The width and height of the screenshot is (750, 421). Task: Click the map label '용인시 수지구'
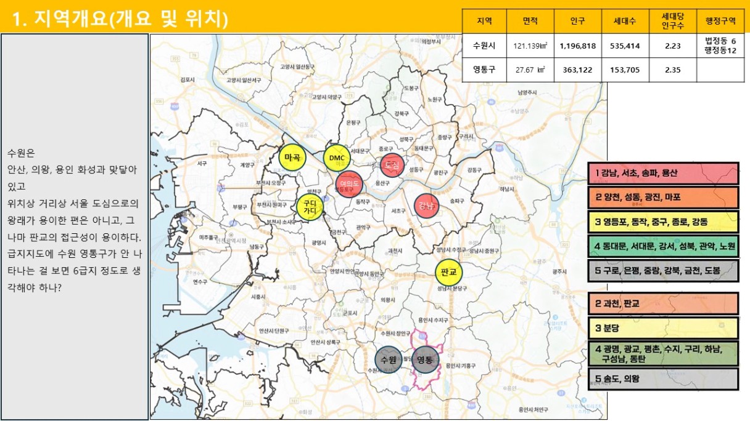click(x=433, y=320)
